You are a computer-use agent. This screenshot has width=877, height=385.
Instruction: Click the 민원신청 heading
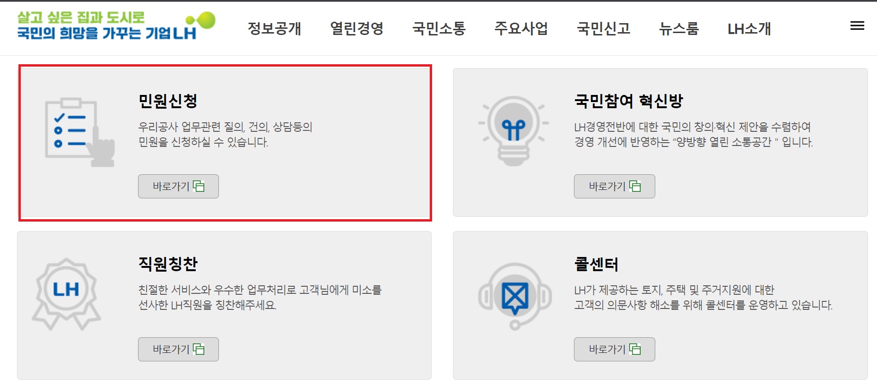tap(168, 101)
